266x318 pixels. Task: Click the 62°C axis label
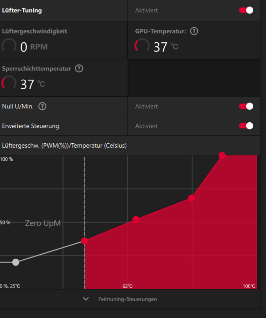127,286
